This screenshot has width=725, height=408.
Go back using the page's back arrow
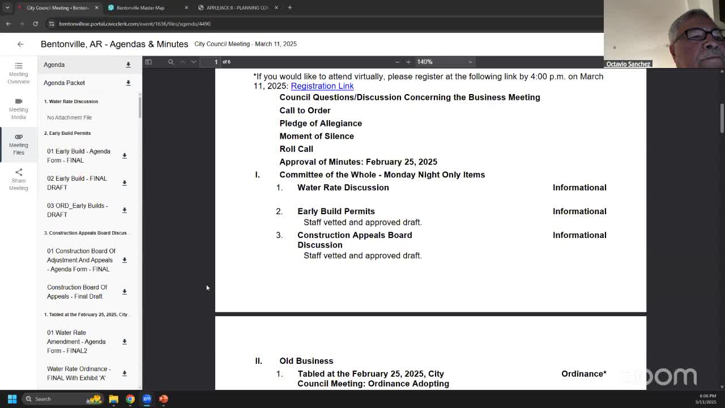pyautogui.click(x=20, y=44)
